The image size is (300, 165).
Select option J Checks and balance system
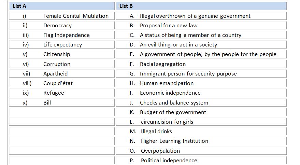coord(201,102)
